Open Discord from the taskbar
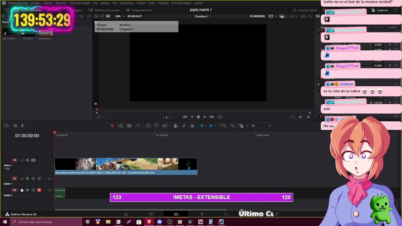 click(160, 222)
